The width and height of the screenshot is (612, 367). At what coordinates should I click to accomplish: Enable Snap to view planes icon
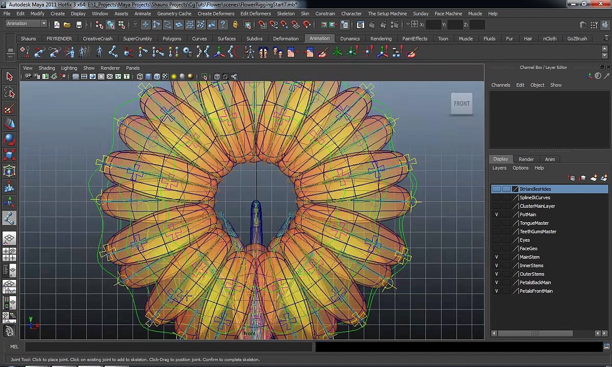pos(296,24)
